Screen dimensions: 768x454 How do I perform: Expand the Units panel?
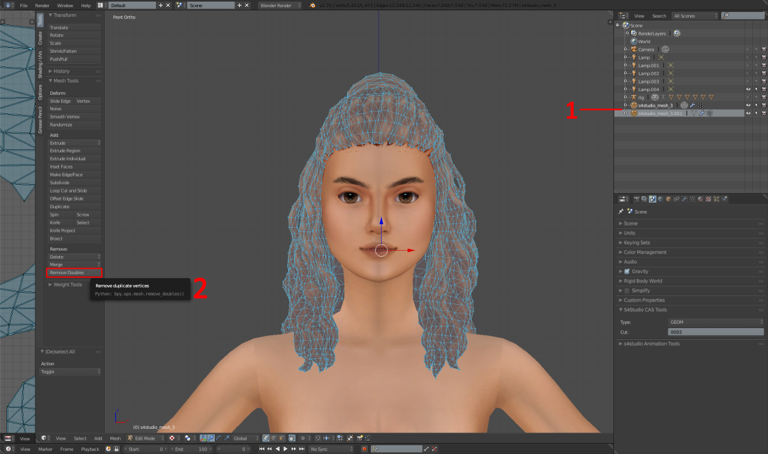(x=629, y=233)
